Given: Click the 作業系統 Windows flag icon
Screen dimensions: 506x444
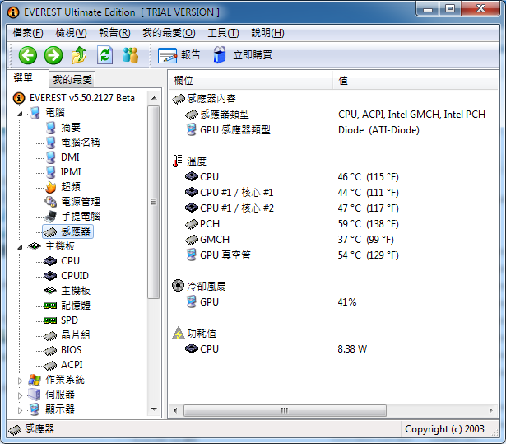Looking at the screenshot, I should [x=35, y=380].
